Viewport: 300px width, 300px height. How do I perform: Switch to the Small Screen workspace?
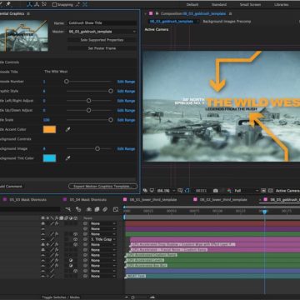tap(250, 4)
